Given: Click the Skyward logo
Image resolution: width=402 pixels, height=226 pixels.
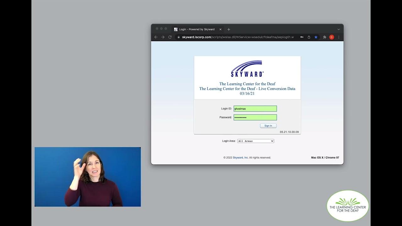Looking at the screenshot, I should [247, 69].
